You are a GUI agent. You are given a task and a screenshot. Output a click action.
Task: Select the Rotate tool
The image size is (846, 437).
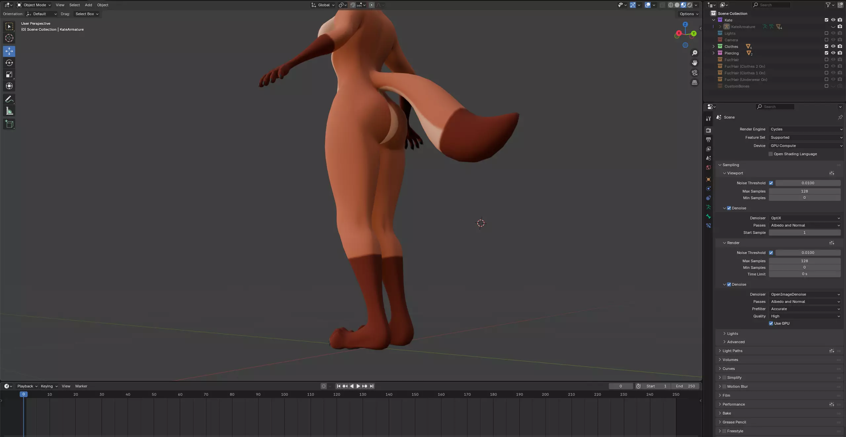tap(9, 63)
